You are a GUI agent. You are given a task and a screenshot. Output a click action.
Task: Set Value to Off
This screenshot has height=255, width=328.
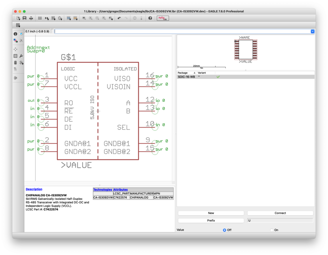click(225, 230)
